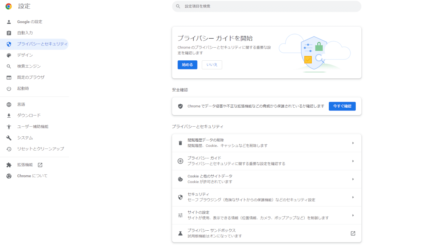Open Chrome について in the sidebar
The width and height of the screenshot is (446, 249).
pyautogui.click(x=34, y=176)
